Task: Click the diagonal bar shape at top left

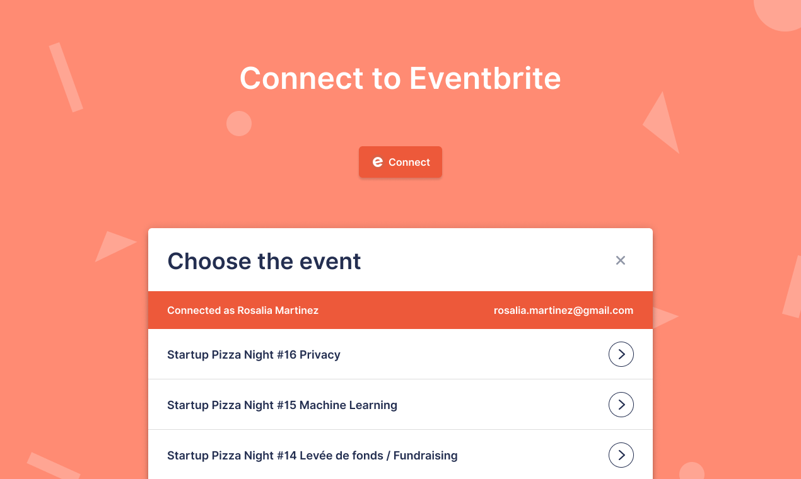Action: click(x=66, y=78)
